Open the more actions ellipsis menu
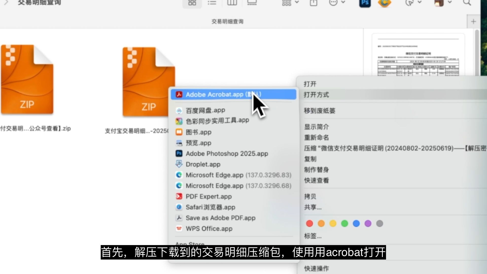The height and width of the screenshot is (274, 487). pos(337,3)
